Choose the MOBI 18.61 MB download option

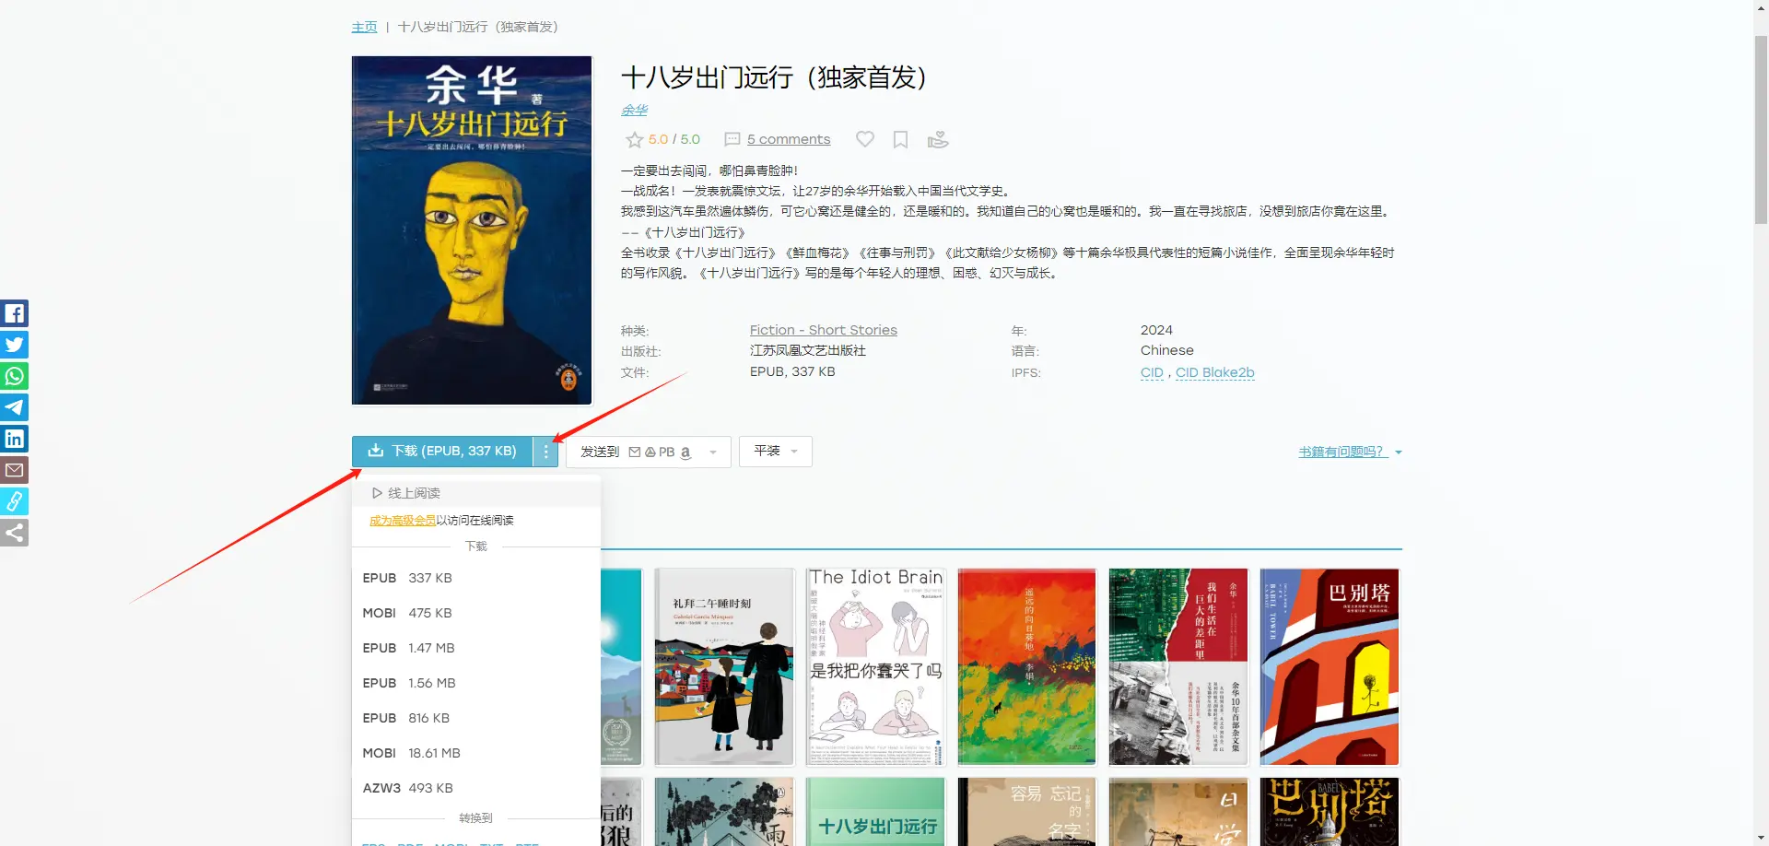(x=475, y=753)
